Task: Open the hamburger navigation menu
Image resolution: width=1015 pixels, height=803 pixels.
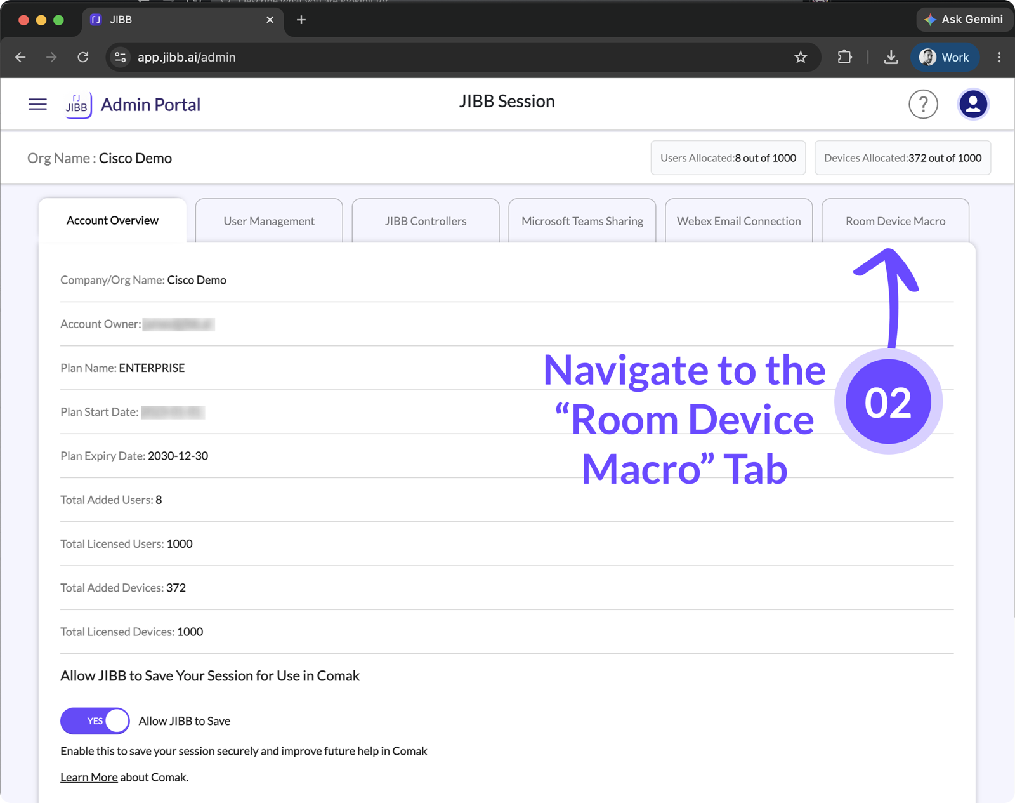Action: (x=37, y=104)
